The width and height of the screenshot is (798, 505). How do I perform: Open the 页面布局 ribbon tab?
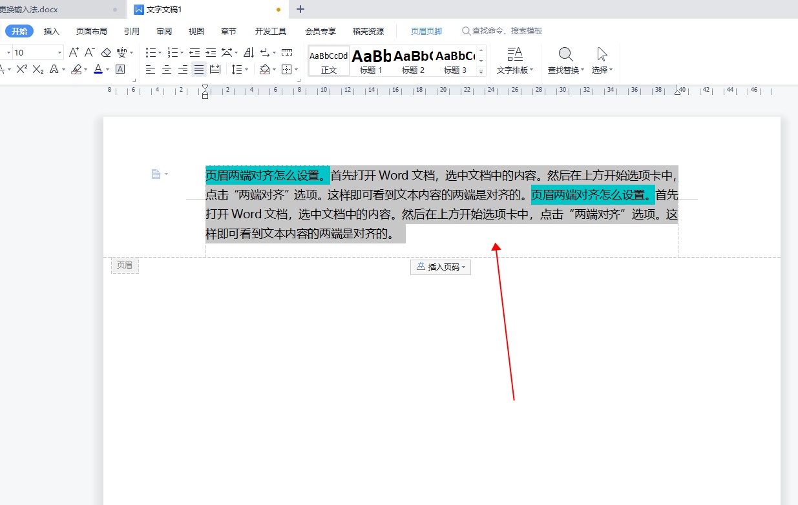92,31
